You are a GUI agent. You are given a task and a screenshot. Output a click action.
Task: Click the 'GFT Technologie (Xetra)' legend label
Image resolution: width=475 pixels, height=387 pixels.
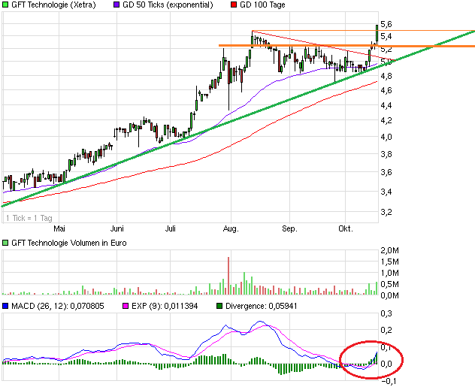point(53,5)
